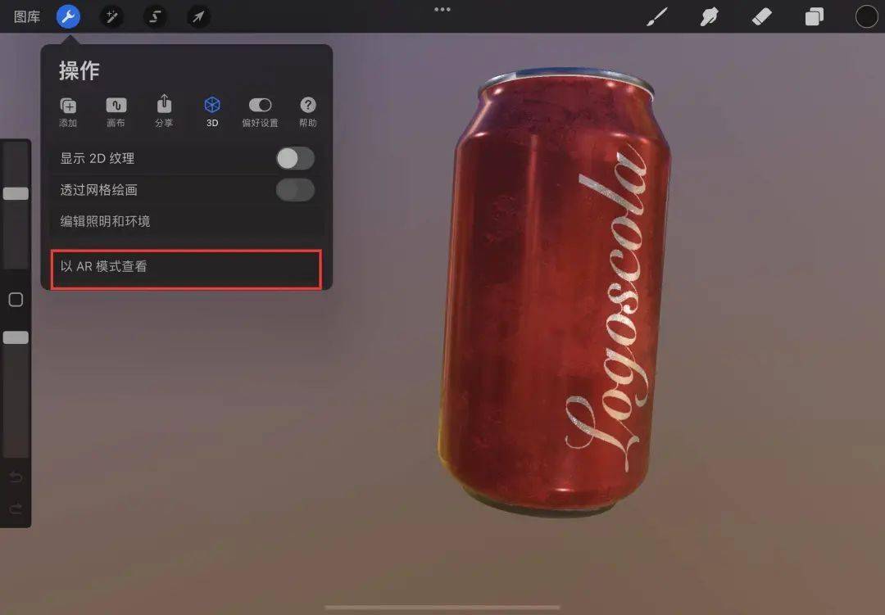Select the Brush tool
Image resolution: width=885 pixels, height=615 pixels.
coord(657,16)
